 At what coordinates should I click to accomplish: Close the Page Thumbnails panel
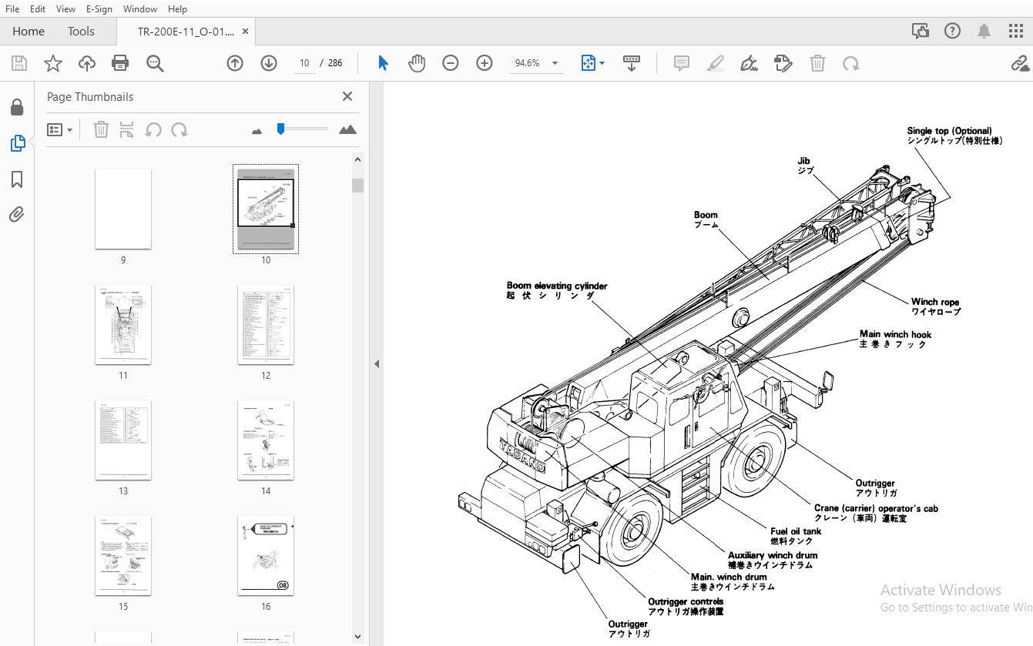pos(347,96)
